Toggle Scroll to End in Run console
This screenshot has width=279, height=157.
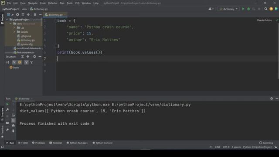(14, 120)
